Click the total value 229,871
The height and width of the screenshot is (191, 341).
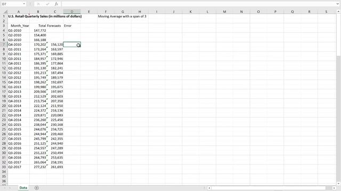40,115
